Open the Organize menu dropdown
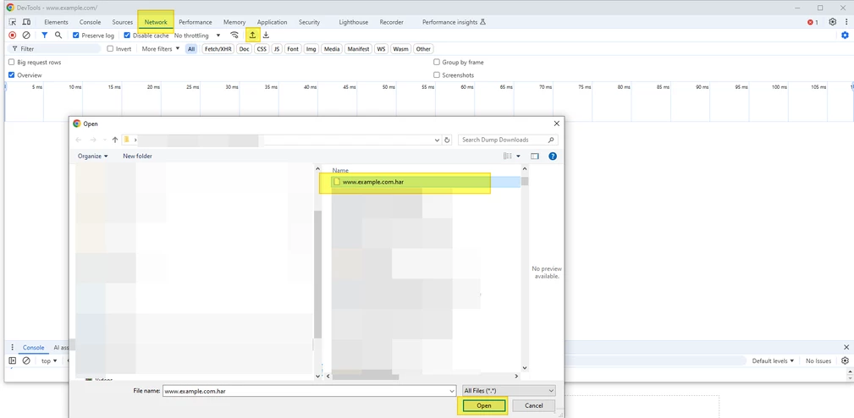The image size is (854, 418). pyautogui.click(x=92, y=157)
